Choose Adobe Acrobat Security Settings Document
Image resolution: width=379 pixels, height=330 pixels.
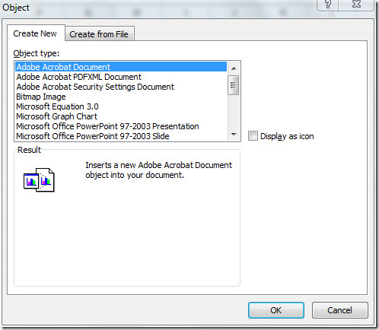121,87
